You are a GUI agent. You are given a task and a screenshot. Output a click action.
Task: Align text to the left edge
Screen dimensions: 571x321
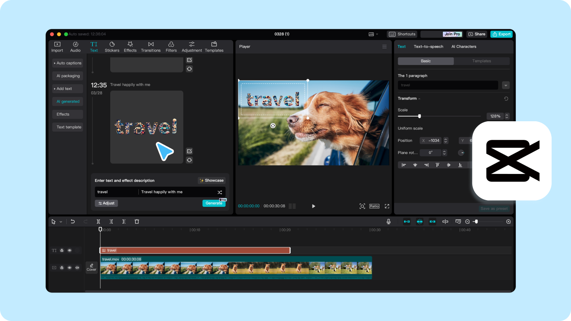tap(404, 165)
